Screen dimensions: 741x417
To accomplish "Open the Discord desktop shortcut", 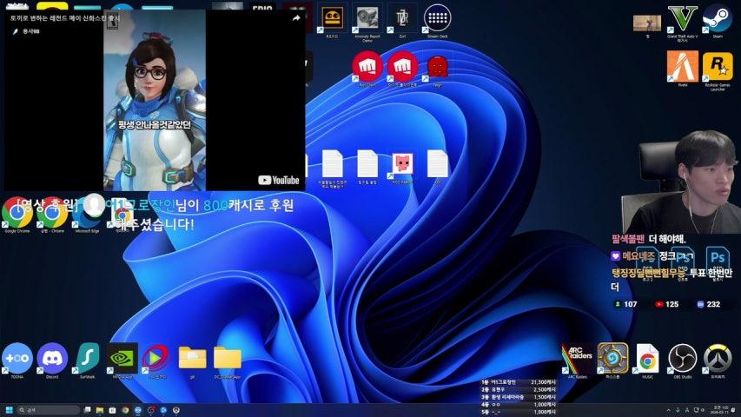I will [52, 357].
